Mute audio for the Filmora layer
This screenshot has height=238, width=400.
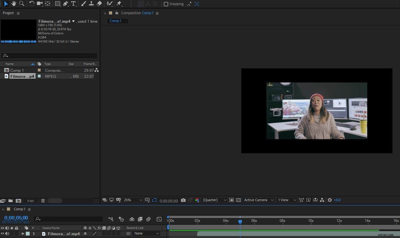(7, 233)
